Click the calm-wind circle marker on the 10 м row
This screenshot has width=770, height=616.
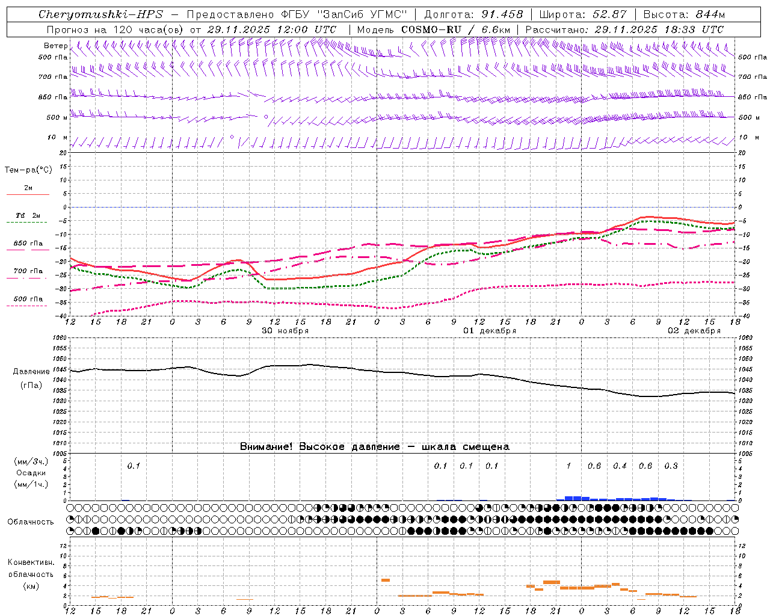click(232, 137)
